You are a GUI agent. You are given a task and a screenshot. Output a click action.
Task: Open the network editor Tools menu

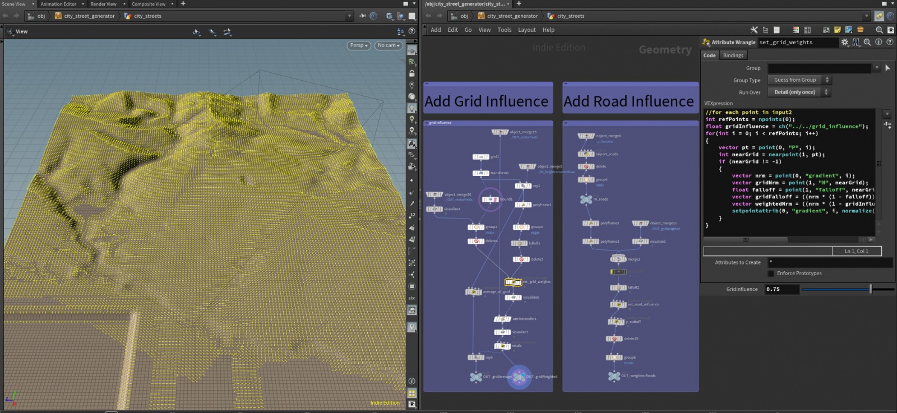(x=505, y=30)
